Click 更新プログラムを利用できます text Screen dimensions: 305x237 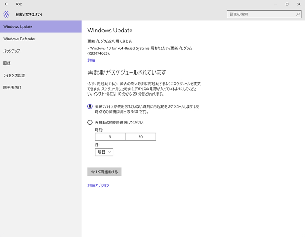(x=110, y=41)
